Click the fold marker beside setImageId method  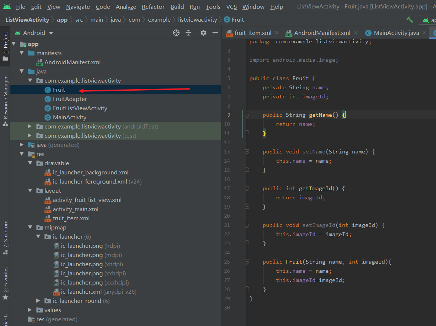pyautogui.click(x=246, y=225)
